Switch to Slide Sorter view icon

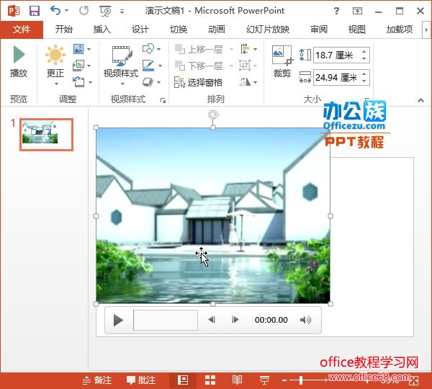(210, 380)
